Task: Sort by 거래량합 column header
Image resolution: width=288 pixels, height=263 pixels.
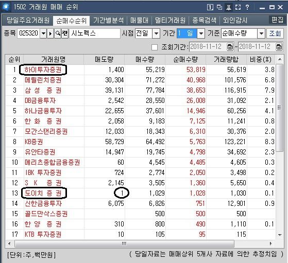Action: (x=226, y=60)
